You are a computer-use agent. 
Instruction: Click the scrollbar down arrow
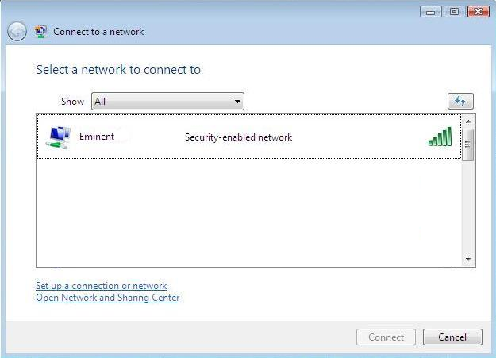click(x=468, y=260)
